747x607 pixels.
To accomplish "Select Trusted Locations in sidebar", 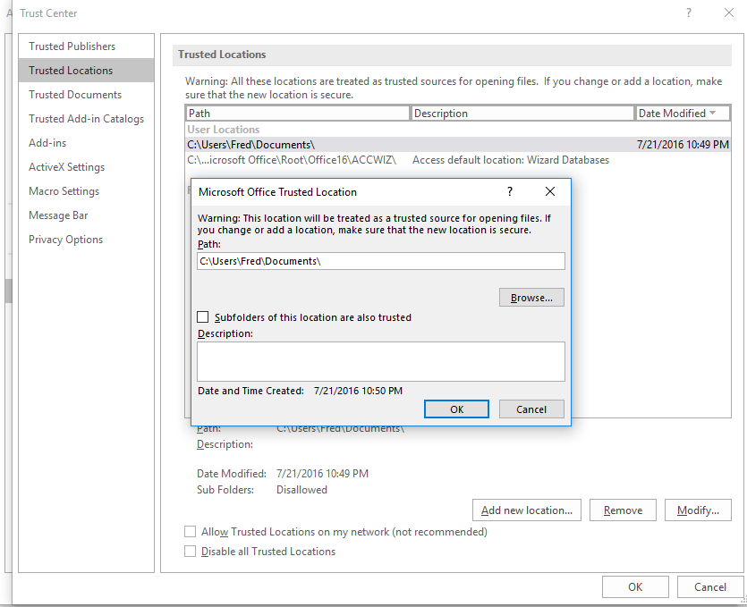I will [x=86, y=71].
